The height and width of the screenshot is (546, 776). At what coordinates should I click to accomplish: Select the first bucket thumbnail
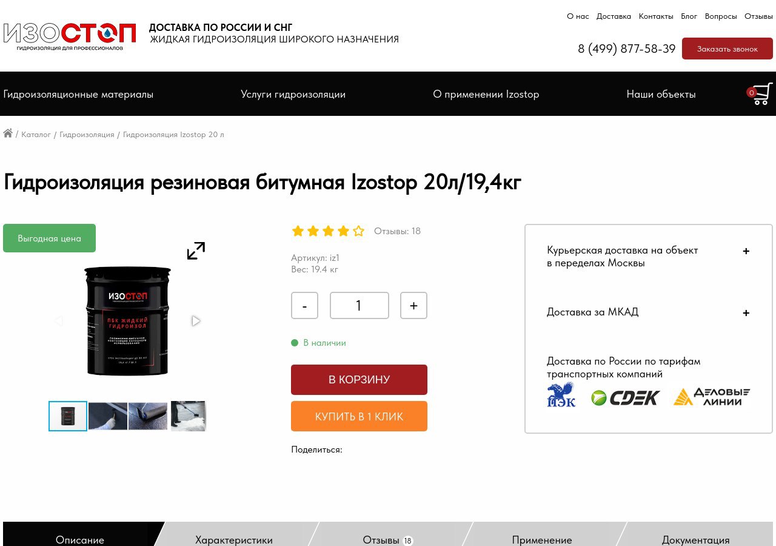tap(68, 416)
